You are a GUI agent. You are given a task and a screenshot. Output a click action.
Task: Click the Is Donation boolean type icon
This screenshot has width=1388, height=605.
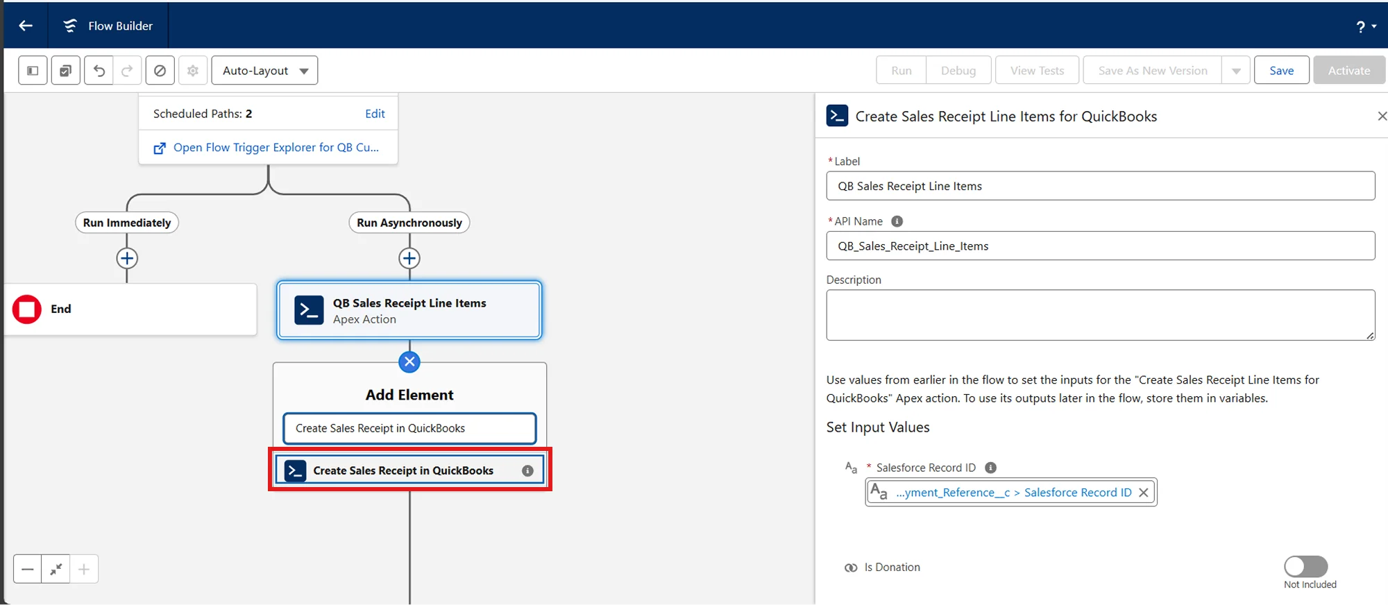851,568
